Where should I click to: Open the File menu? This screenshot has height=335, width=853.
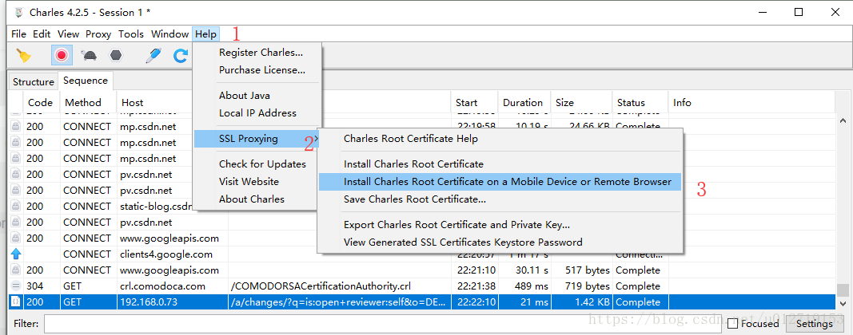pos(18,34)
